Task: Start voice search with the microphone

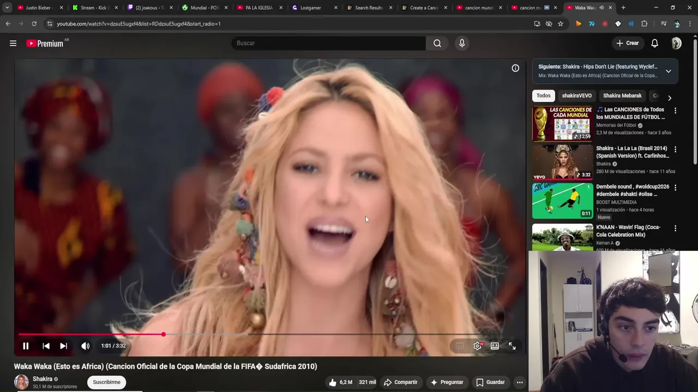Action: pyautogui.click(x=462, y=43)
